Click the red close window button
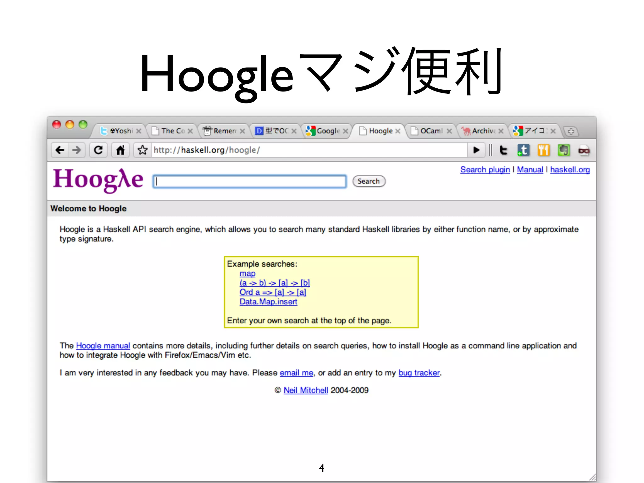The height and width of the screenshot is (483, 644). 57,125
